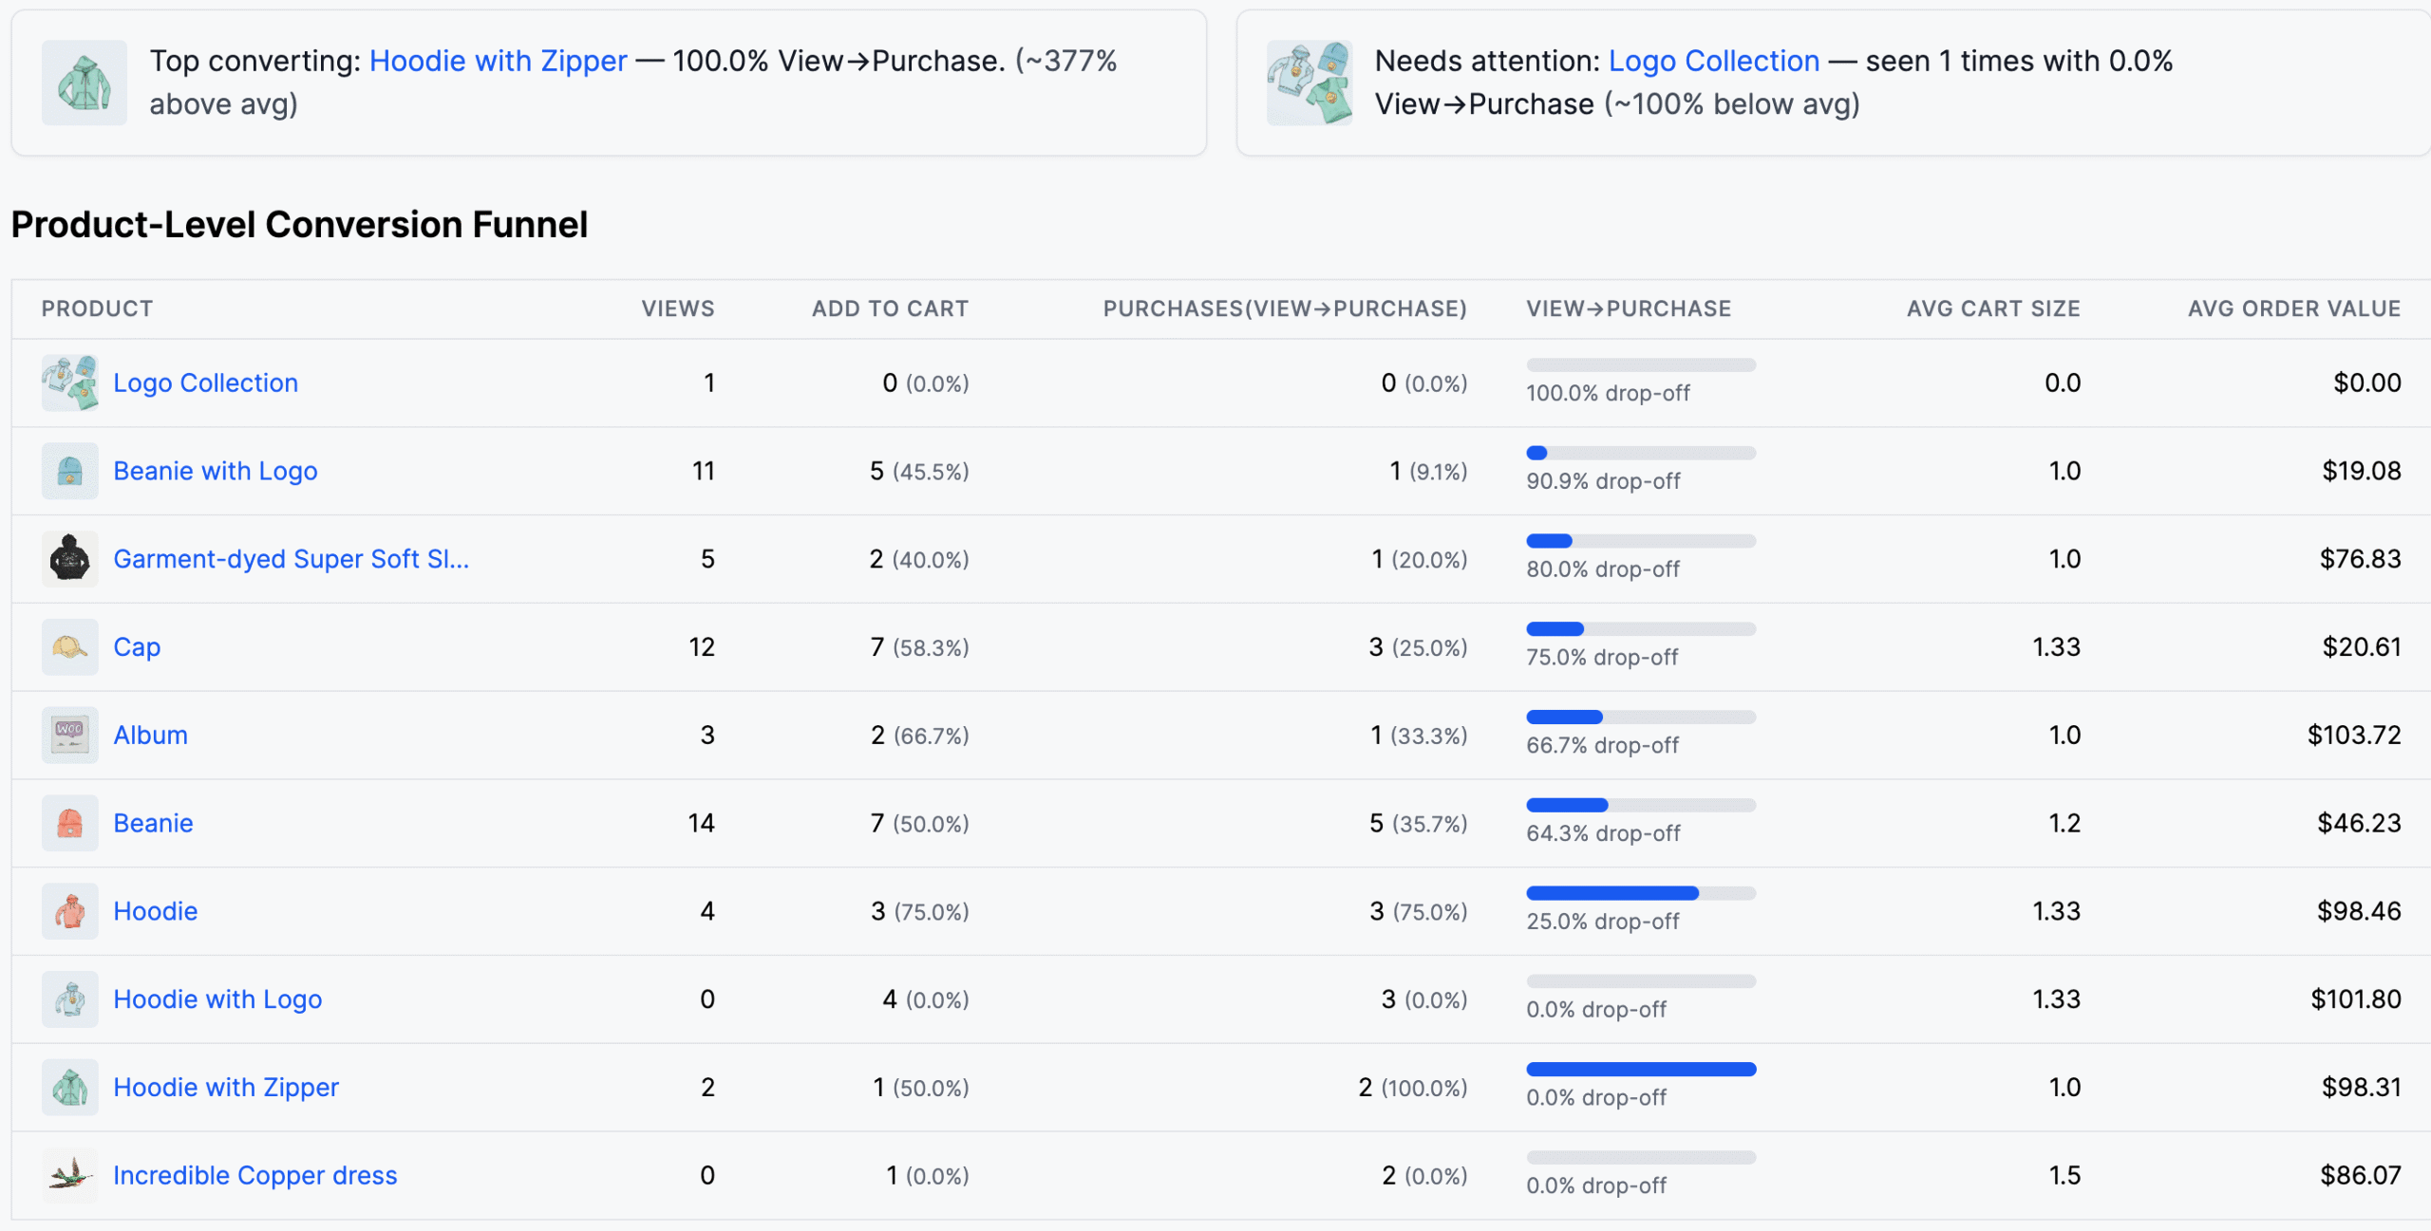Click the Beanie product thumbnail
The image size is (2431, 1231).
point(69,822)
